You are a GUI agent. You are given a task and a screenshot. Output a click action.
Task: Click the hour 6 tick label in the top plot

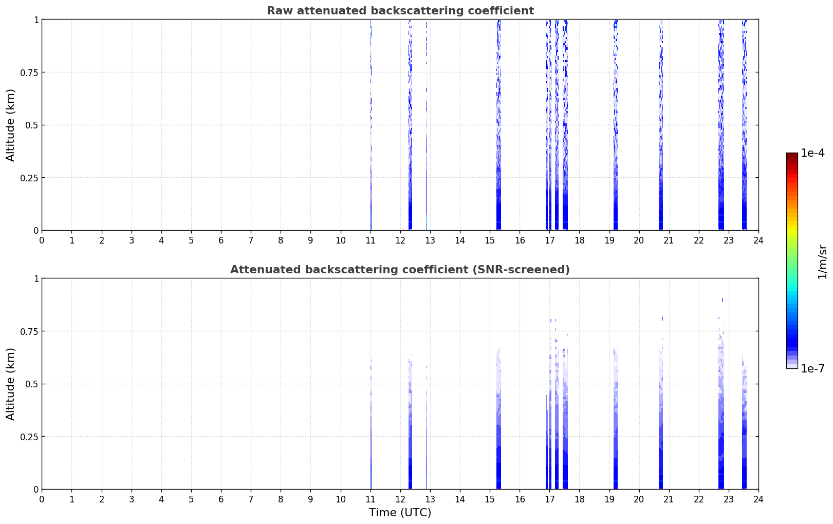(x=221, y=240)
